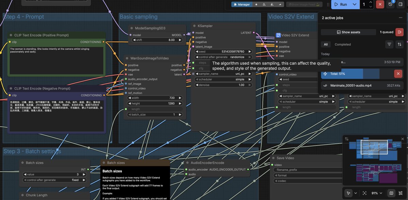
Task: Click the Video S2V Extend subgraph icon
Action: (278, 35)
